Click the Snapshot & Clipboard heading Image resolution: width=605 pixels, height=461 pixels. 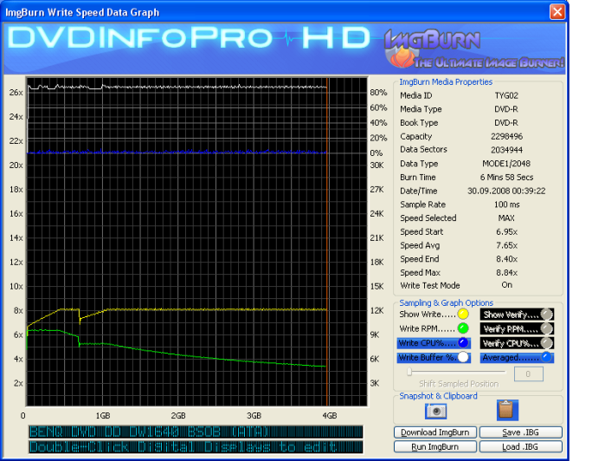438,396
